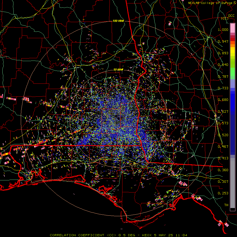Click the 0.733 color scale value

[223, 88]
